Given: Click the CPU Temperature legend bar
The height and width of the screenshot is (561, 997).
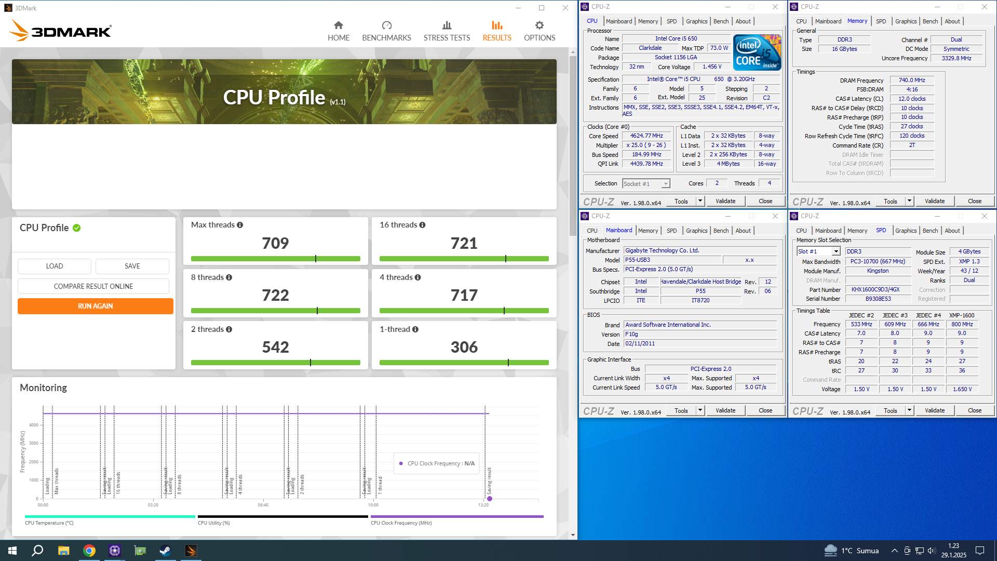Looking at the screenshot, I should tap(110, 517).
